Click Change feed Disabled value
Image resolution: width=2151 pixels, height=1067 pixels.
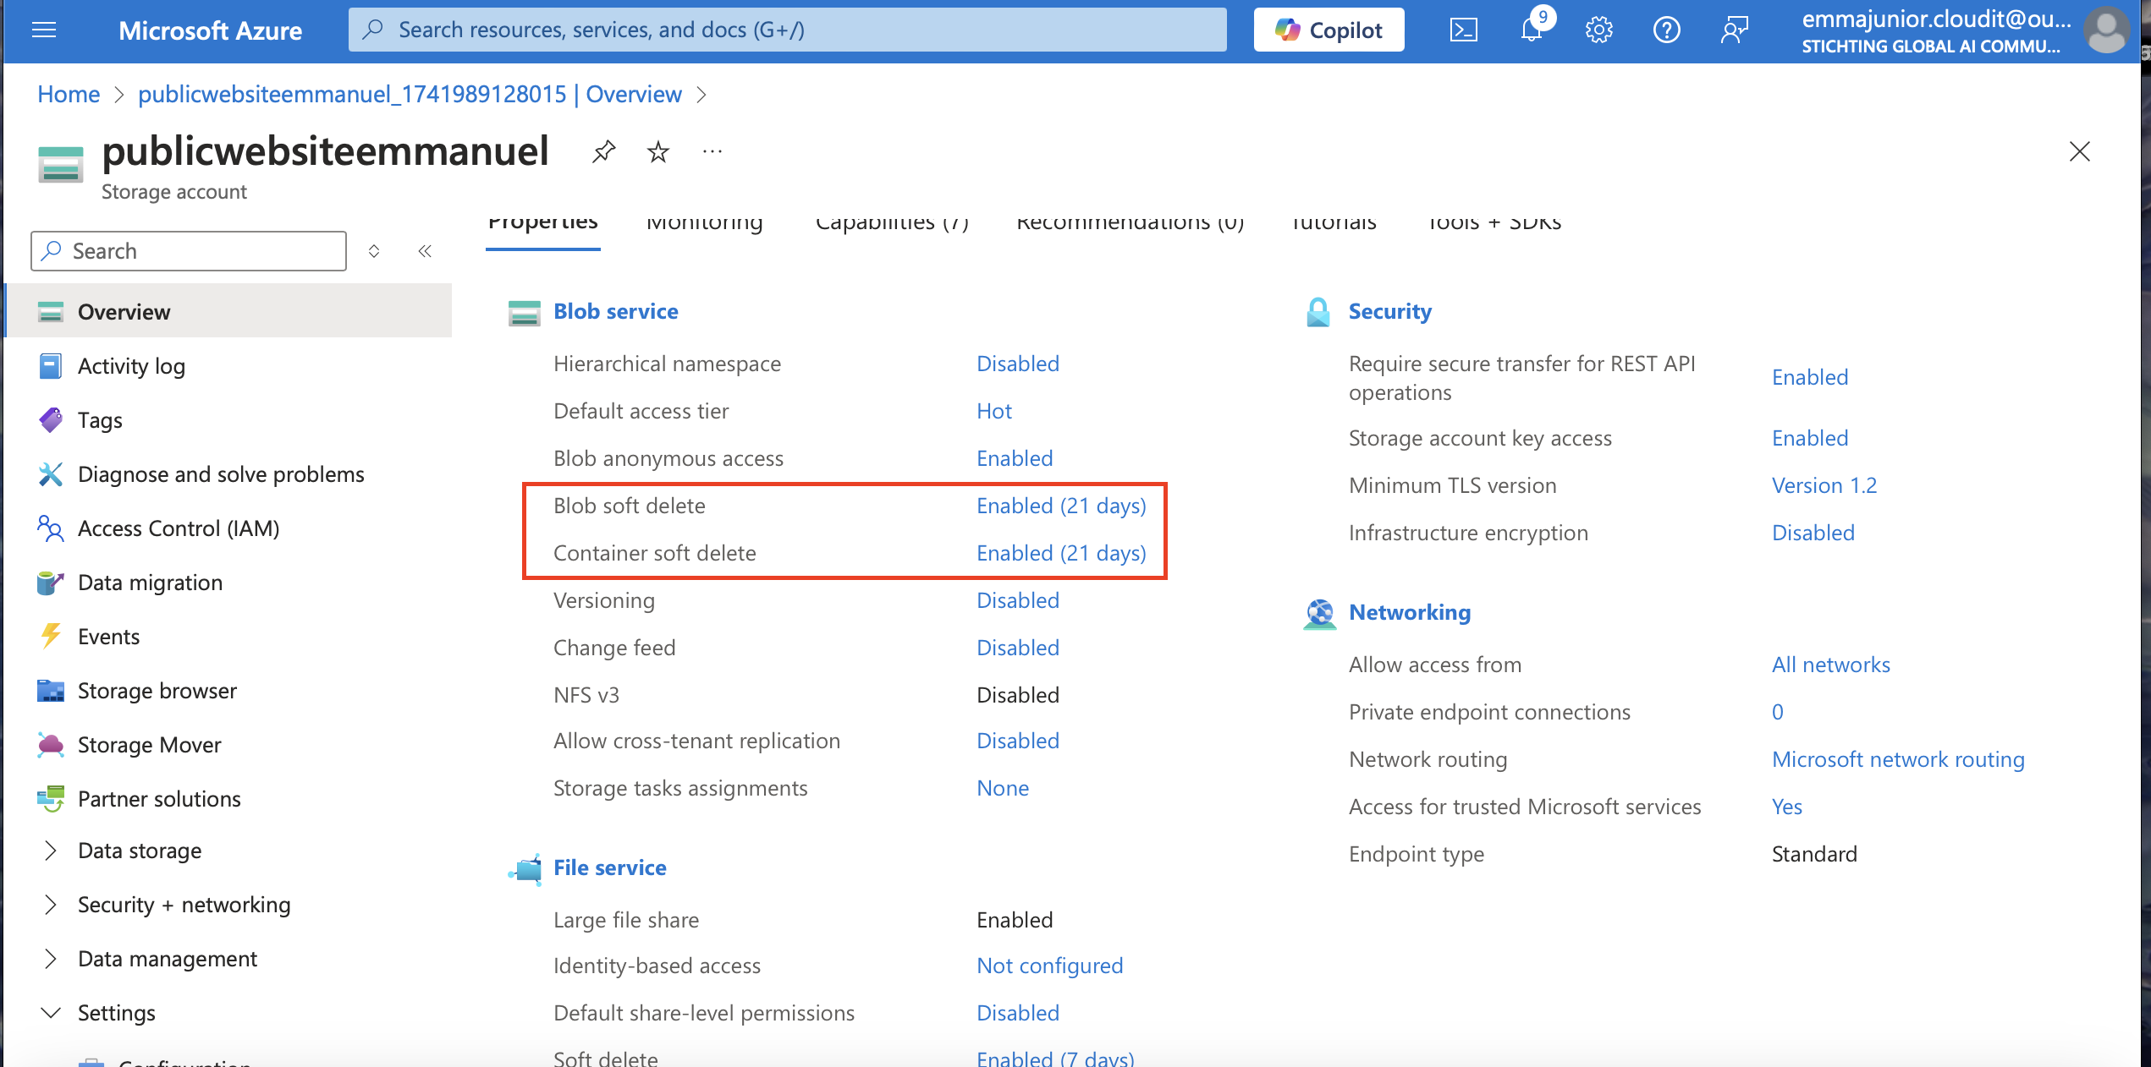click(1018, 648)
